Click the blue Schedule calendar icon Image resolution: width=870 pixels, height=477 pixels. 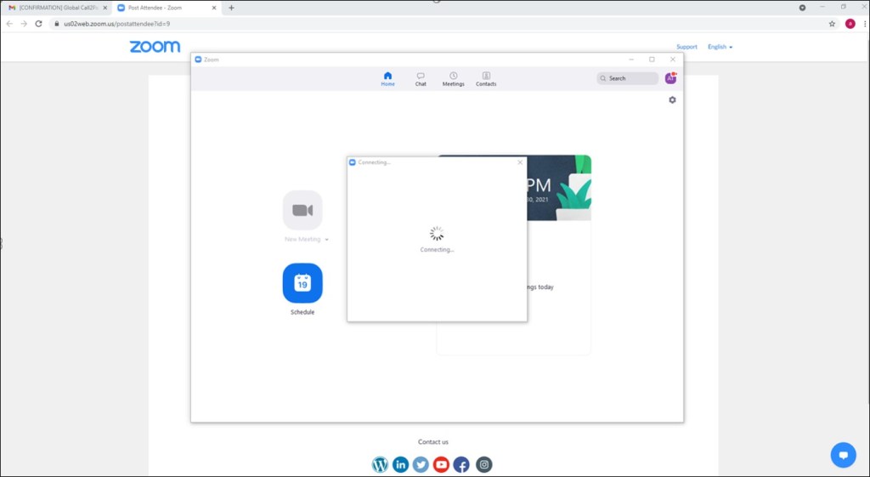[302, 283]
